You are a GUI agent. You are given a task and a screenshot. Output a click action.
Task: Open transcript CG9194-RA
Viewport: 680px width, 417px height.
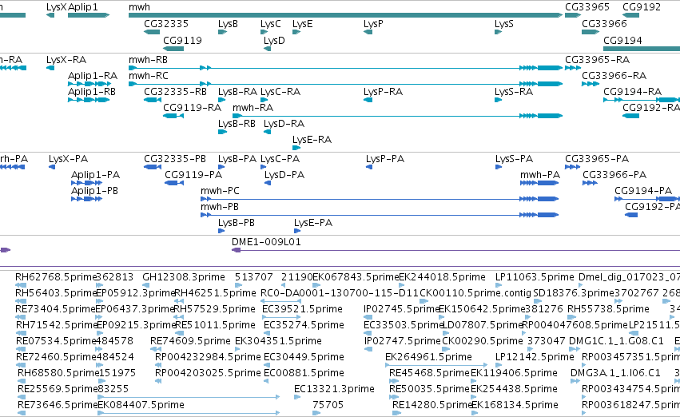pos(642,100)
